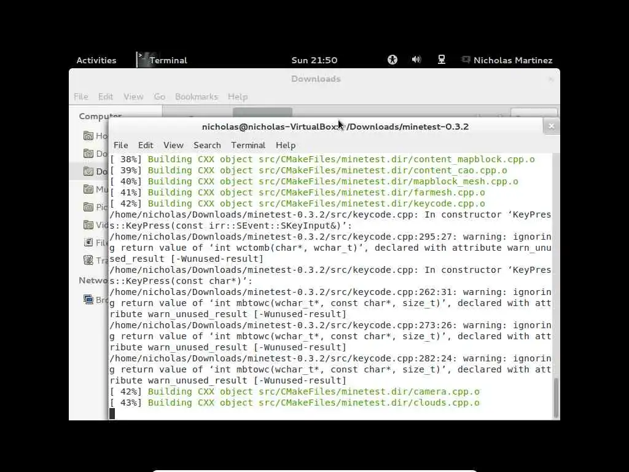Close the minetest-0.3.2 terminal window
This screenshot has width=629, height=472.
551,127
